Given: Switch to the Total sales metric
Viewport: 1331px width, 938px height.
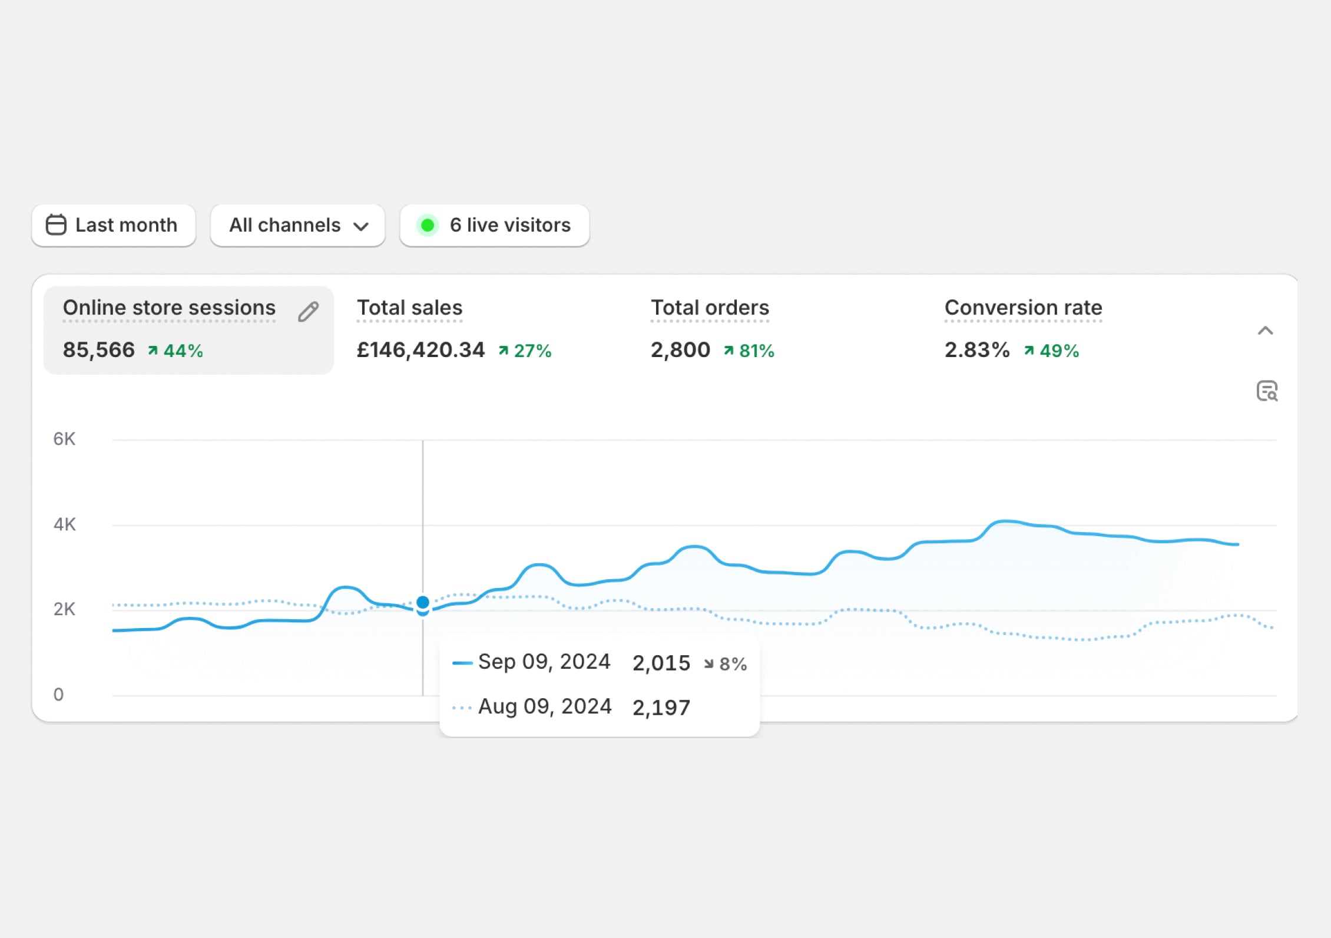Looking at the screenshot, I should 409,308.
